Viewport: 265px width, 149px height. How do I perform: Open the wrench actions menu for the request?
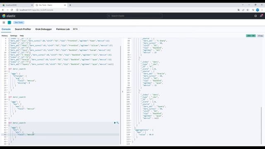click(x=118, y=123)
